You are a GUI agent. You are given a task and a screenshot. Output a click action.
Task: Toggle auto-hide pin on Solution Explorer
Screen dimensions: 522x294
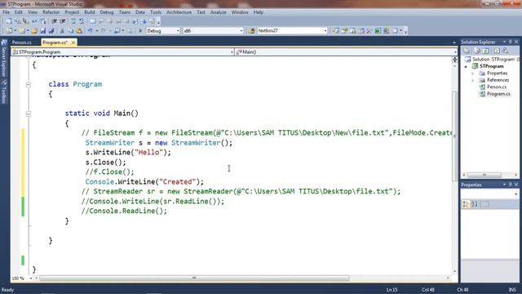[x=510, y=42]
